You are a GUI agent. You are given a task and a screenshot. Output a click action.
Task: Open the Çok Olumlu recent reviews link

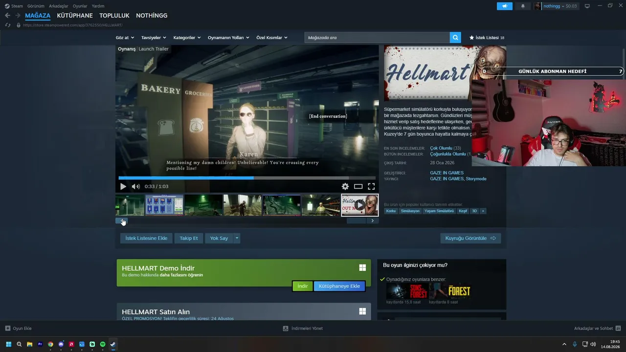click(x=441, y=148)
